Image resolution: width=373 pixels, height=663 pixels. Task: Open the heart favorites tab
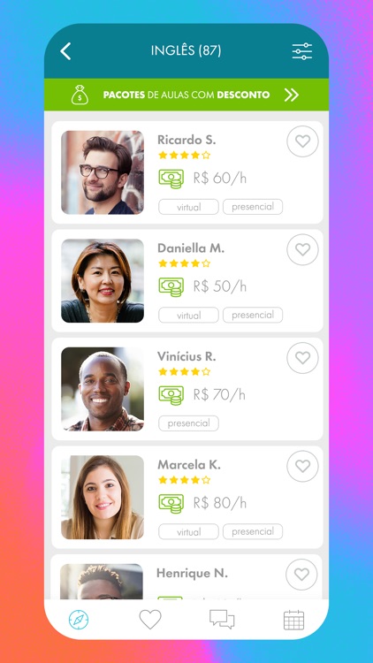pyautogui.click(x=150, y=620)
